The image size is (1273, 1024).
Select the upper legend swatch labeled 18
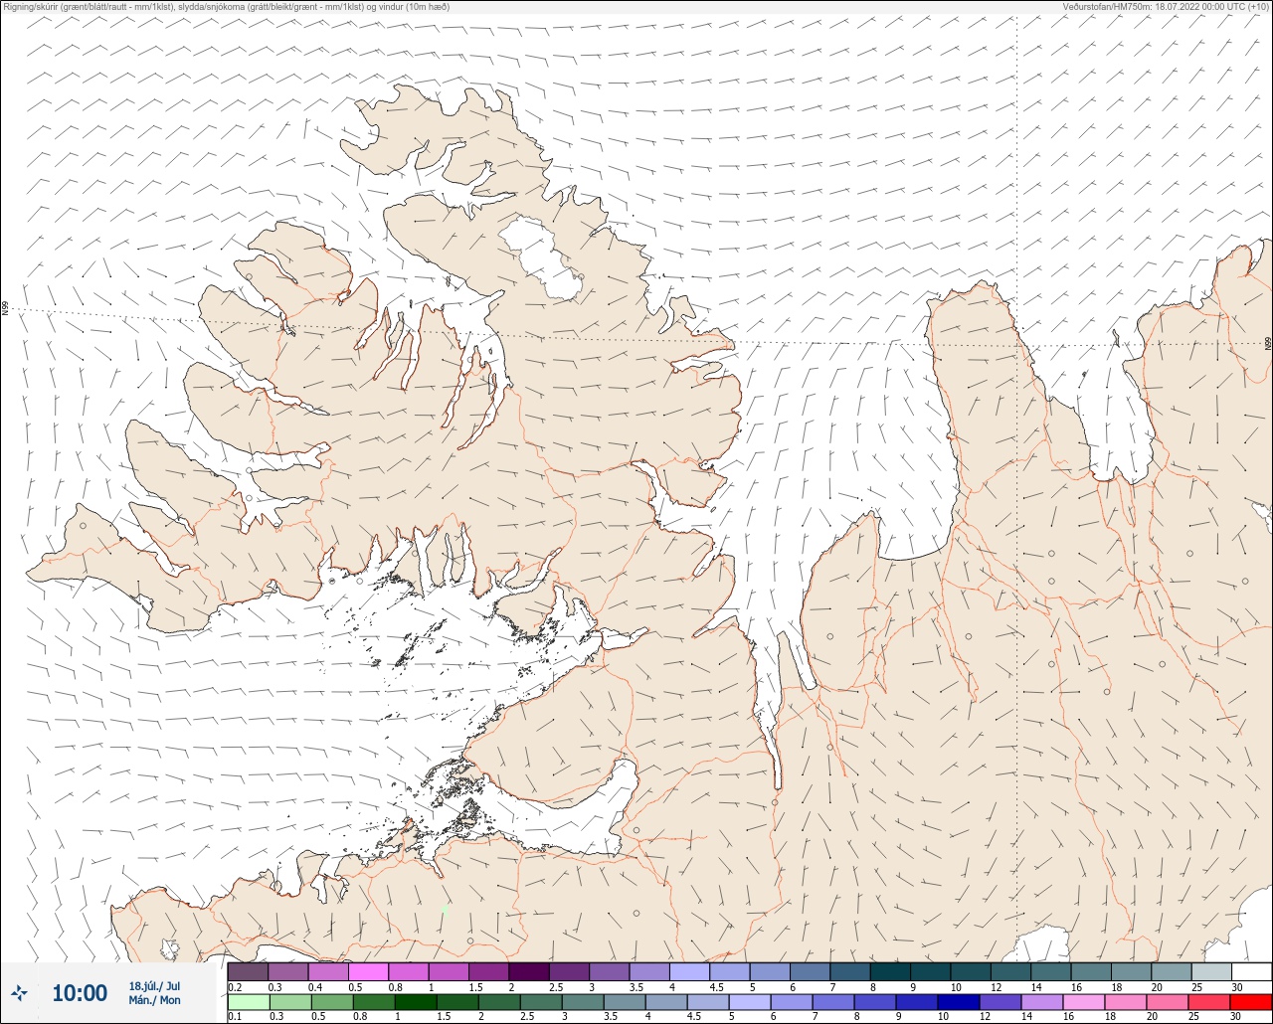[1131, 971]
